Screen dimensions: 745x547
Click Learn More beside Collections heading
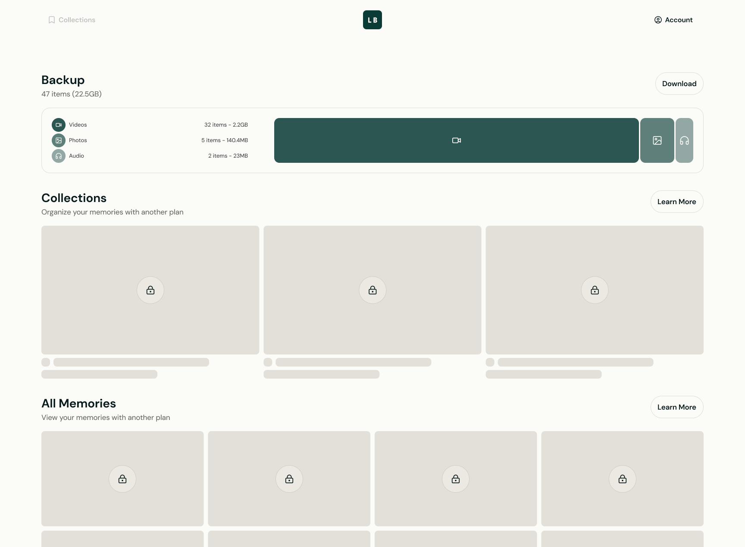tap(677, 202)
